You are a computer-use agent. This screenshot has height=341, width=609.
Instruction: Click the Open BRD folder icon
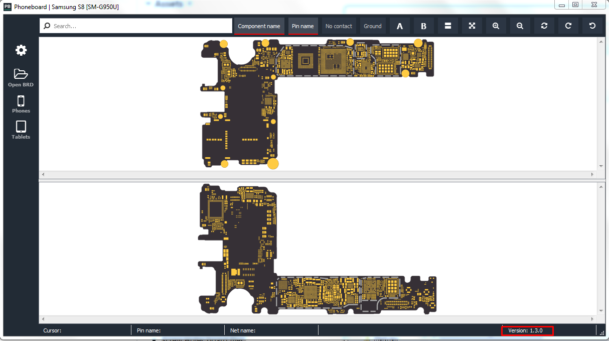21,74
